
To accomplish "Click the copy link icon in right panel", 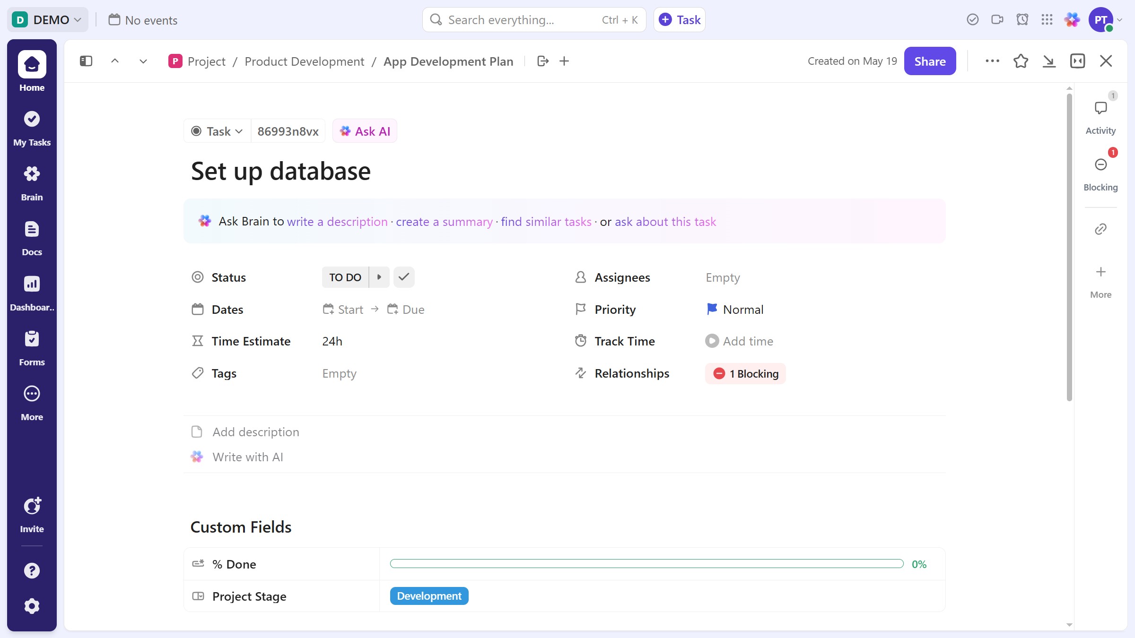I will click(x=1100, y=229).
